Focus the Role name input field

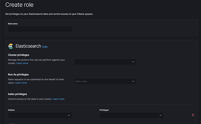pyautogui.click(x=40, y=29)
